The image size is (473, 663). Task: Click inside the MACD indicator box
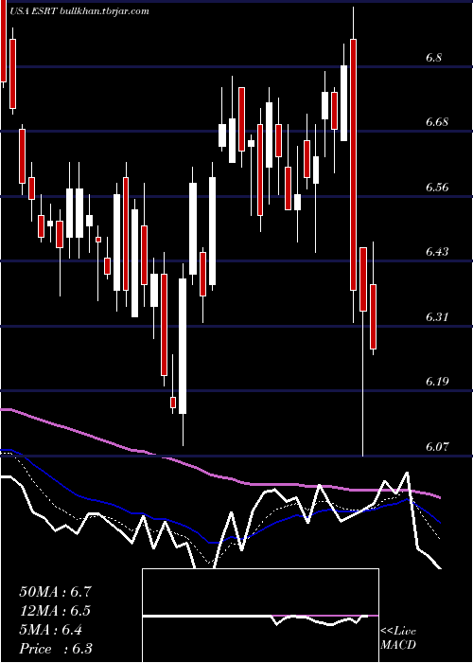pos(260,616)
